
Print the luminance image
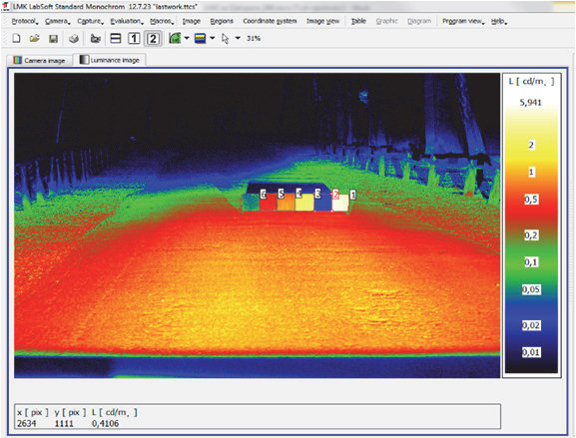point(74,39)
